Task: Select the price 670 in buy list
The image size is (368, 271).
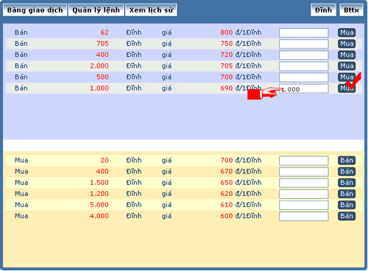Action: [x=227, y=171]
